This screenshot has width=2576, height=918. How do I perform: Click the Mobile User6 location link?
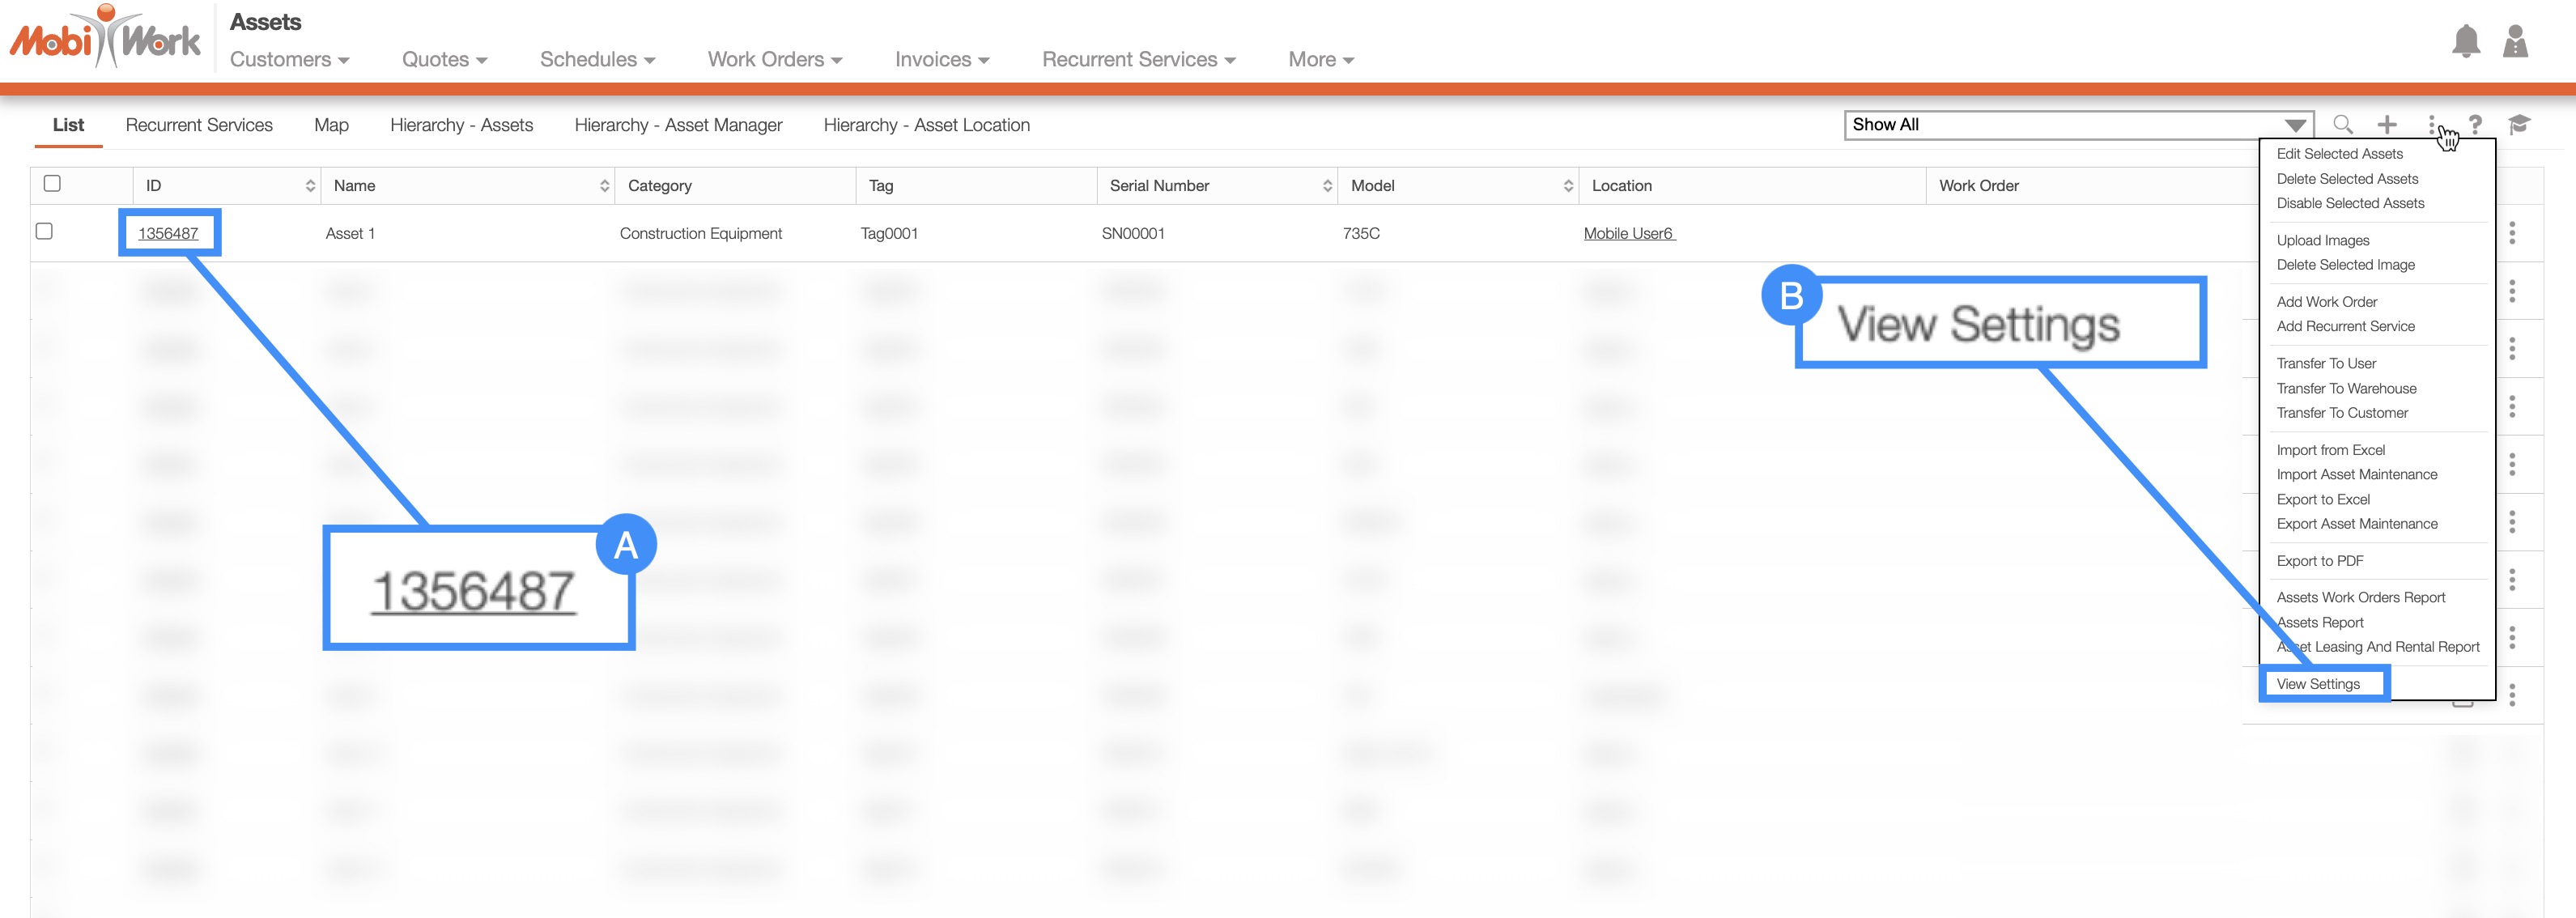tap(1628, 233)
